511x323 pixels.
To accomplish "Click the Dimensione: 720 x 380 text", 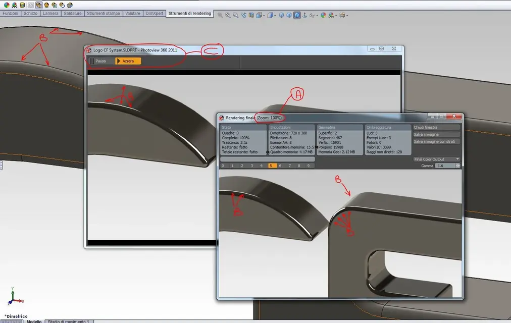I will coord(289,133).
